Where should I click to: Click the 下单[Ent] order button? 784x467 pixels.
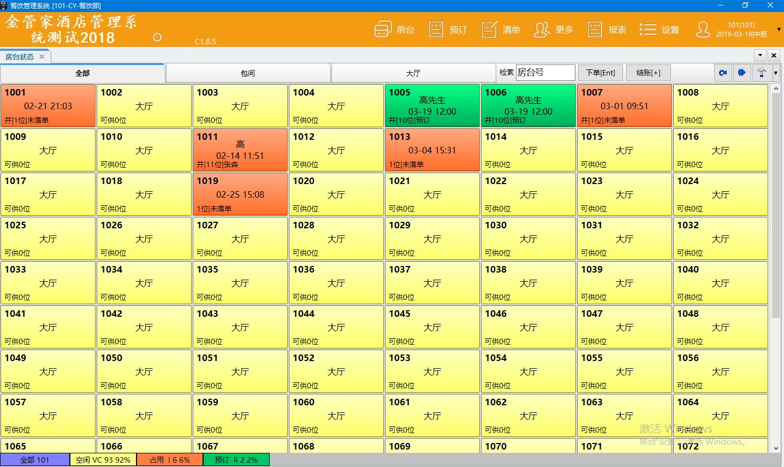(601, 73)
